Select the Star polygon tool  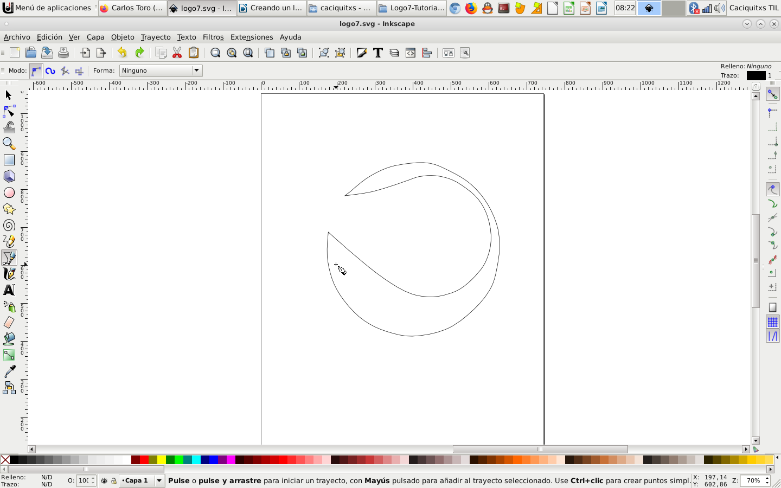[9, 209]
